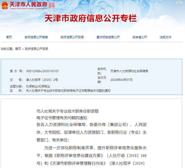This screenshot has height=168, width=185.
Task: Click the 索引号 field label
Action: [x=16, y=71]
